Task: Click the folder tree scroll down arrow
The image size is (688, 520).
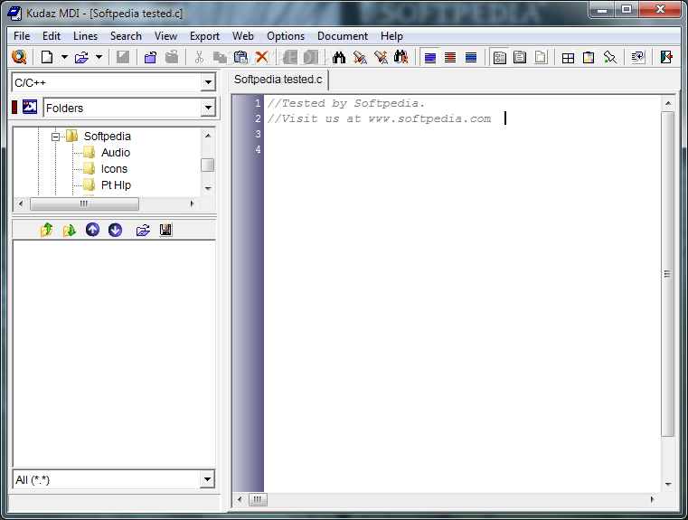Action: [x=208, y=189]
